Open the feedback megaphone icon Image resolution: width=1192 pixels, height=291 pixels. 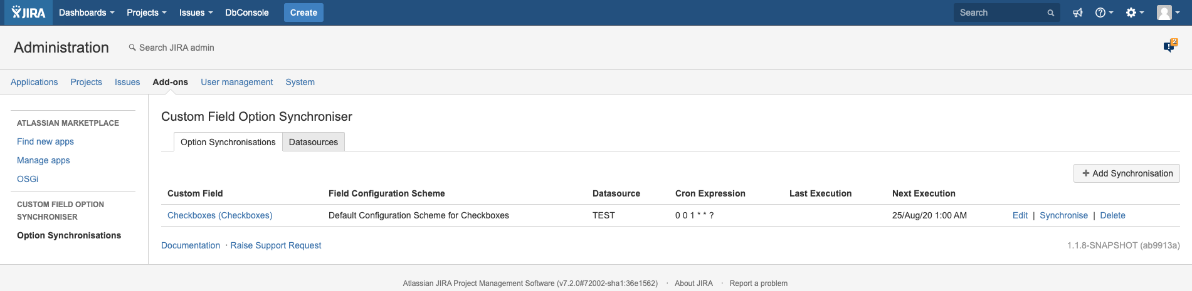click(1078, 13)
